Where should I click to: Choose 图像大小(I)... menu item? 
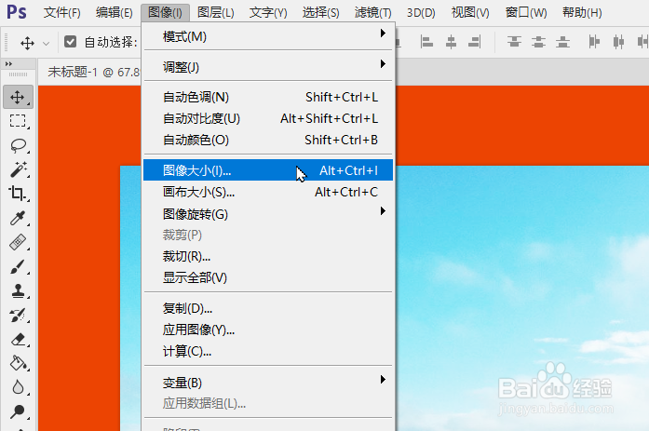coord(268,170)
